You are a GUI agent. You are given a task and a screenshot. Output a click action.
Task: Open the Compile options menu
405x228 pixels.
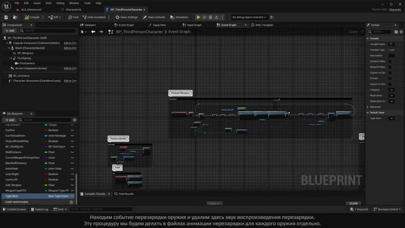(43, 17)
